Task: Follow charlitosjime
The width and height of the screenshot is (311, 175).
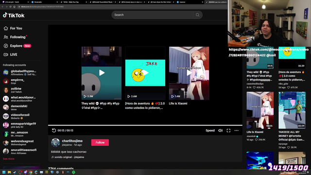Action: [x=100, y=142]
